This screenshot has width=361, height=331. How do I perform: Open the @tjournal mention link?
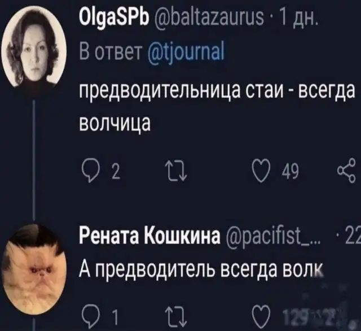pyautogui.click(x=186, y=53)
